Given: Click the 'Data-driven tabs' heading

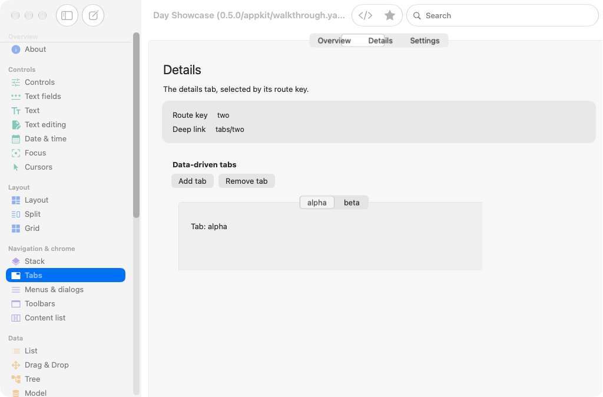Looking at the screenshot, I should tap(204, 165).
